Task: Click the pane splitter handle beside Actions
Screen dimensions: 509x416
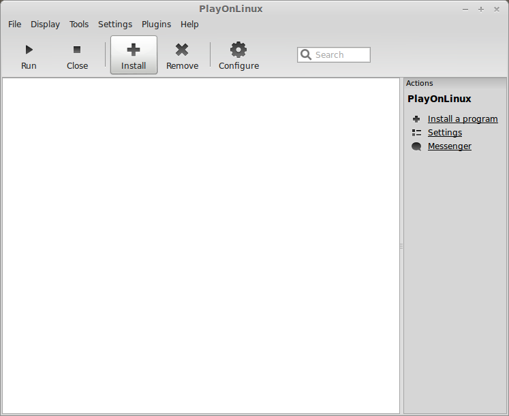Action: [401, 246]
